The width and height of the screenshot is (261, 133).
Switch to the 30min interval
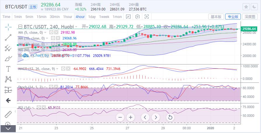pyautogui.click(x=55, y=17)
